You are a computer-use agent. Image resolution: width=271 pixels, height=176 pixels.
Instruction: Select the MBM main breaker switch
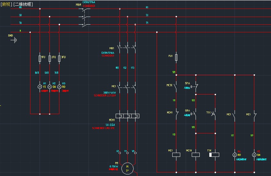pyautogui.click(x=85, y=17)
